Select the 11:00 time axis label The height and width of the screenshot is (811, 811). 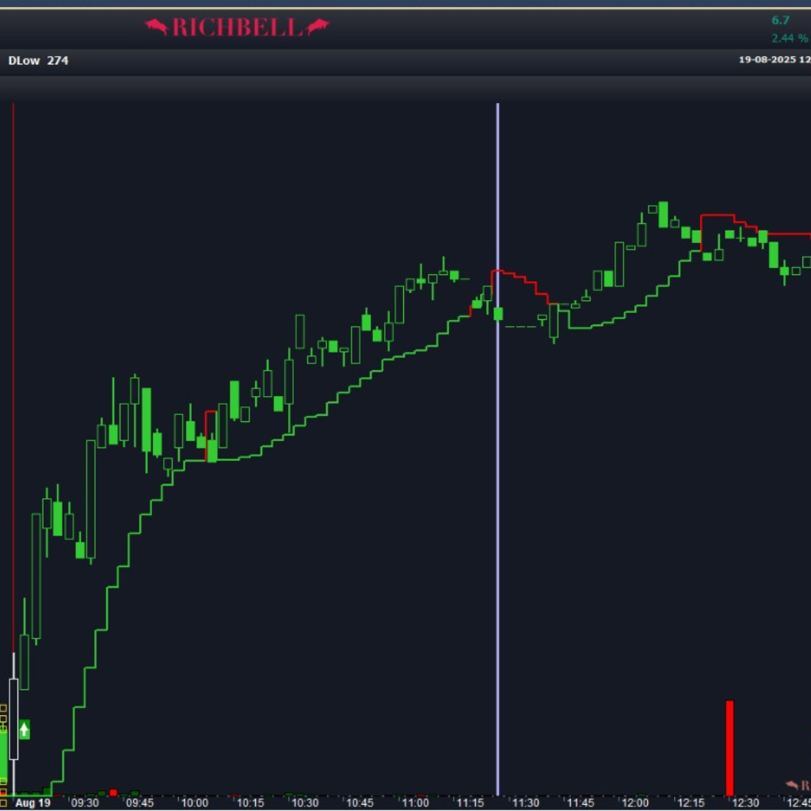(x=415, y=802)
